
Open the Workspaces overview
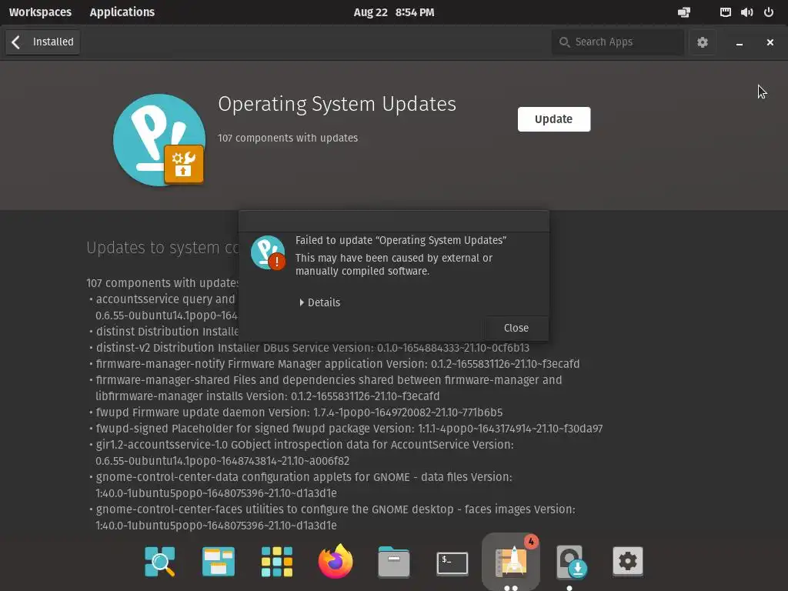click(40, 12)
